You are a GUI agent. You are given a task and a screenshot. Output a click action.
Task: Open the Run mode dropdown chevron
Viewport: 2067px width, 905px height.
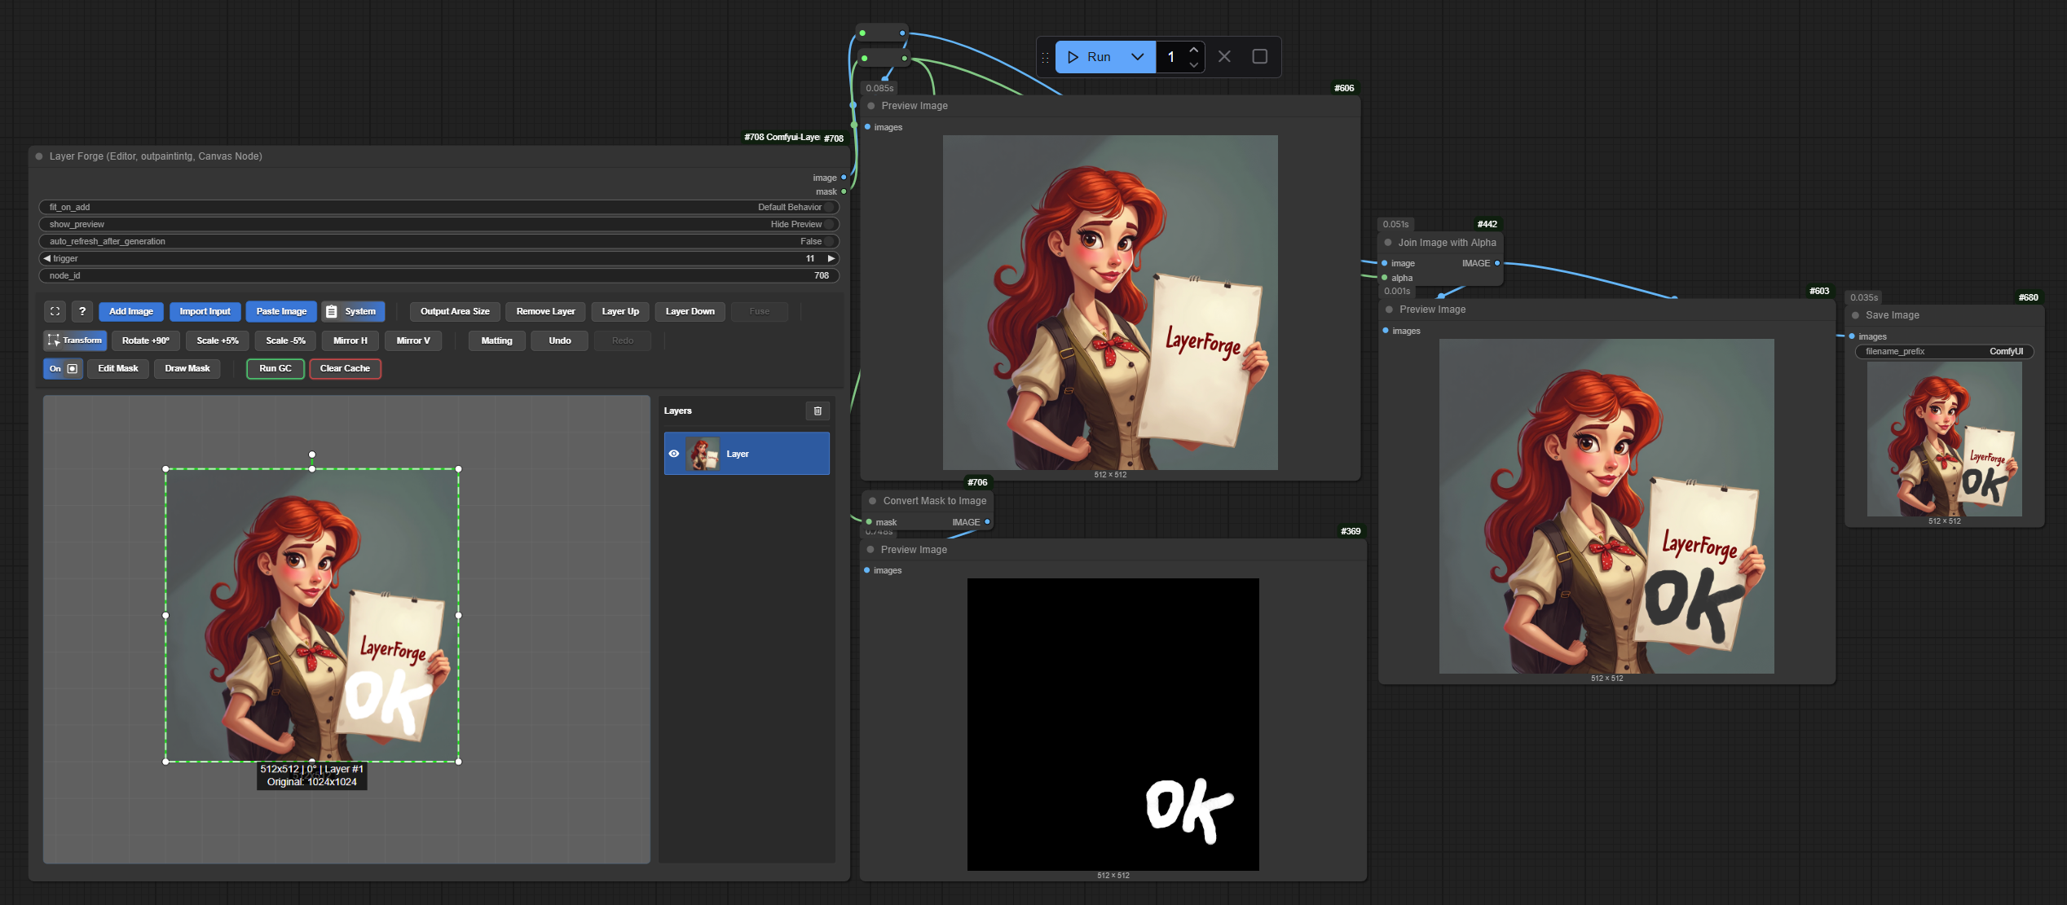tap(1138, 56)
